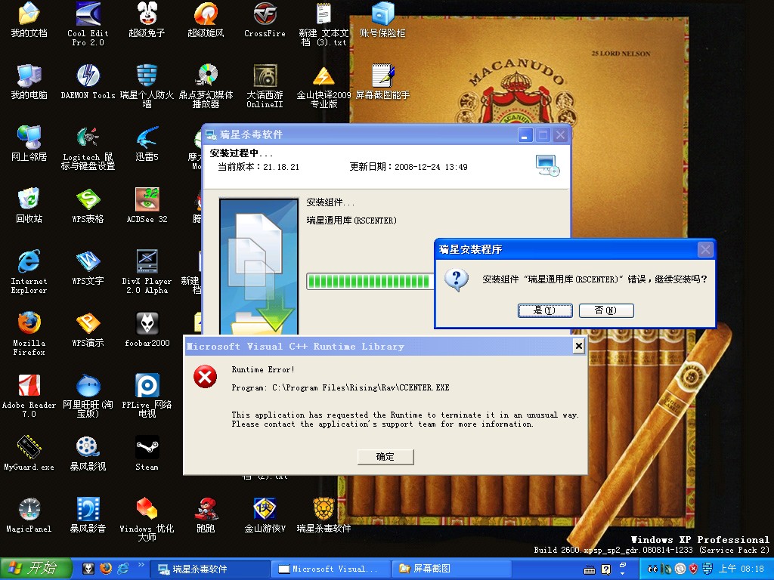Open 回收站 recycle bin icon
The image size is (774, 580).
[29, 205]
